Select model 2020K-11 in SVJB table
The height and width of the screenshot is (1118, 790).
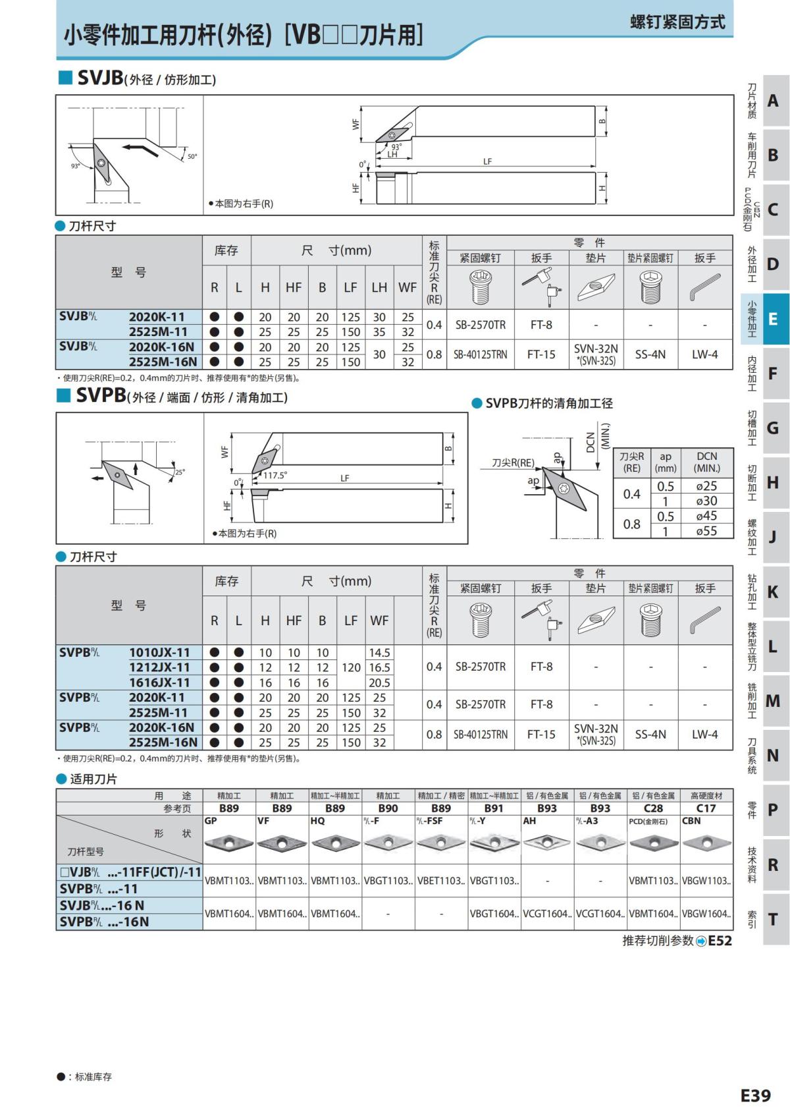point(157,317)
